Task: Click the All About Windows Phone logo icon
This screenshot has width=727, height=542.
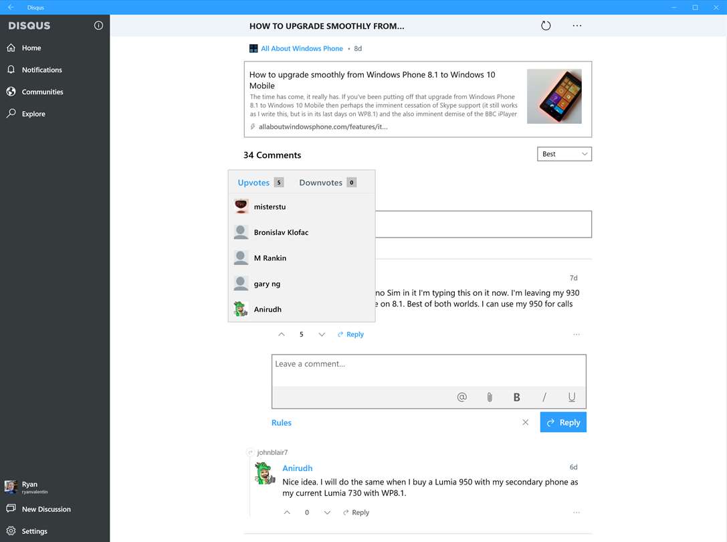Action: (x=253, y=48)
